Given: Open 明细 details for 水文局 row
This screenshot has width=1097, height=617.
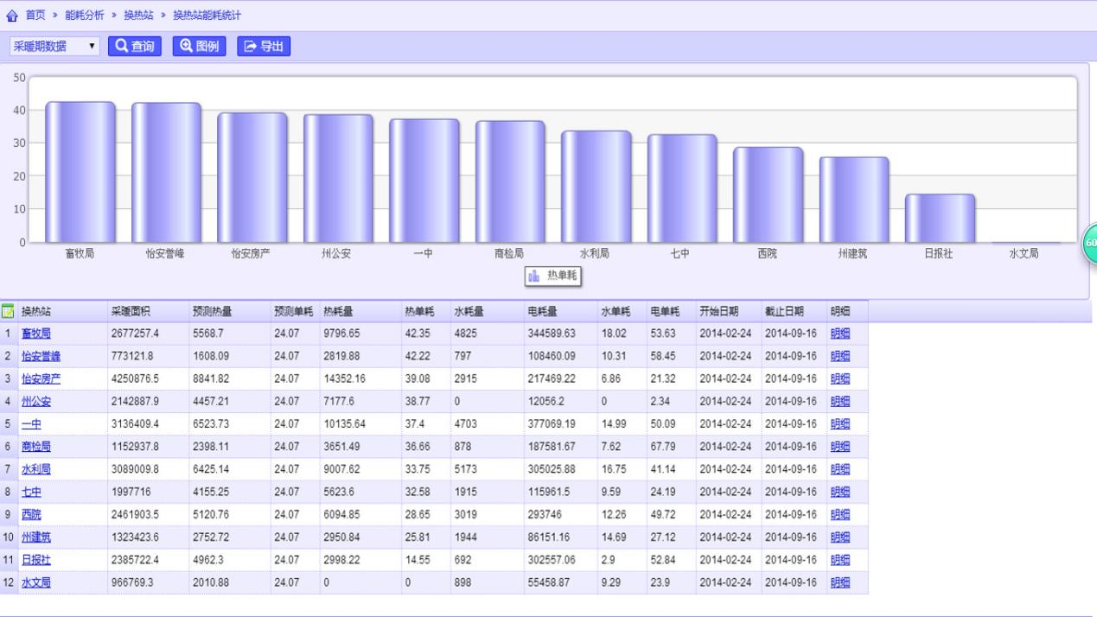Looking at the screenshot, I should 839,582.
